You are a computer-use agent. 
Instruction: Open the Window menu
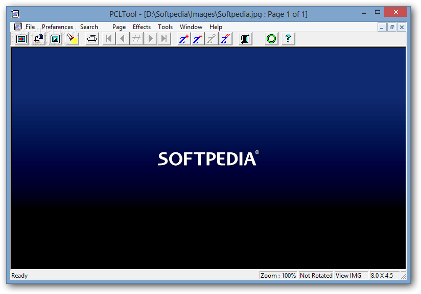[191, 27]
